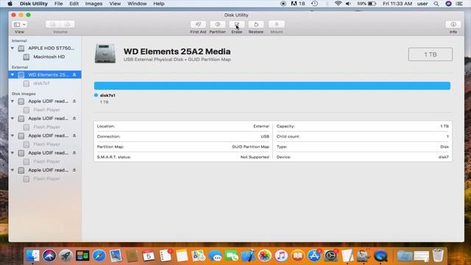Eject the fifth Apple UDIF disk image

coord(74,170)
